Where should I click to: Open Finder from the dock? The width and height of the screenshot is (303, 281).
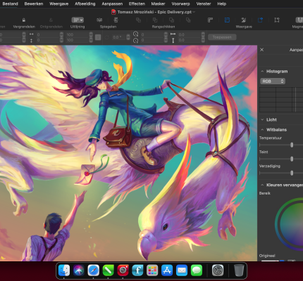64,270
